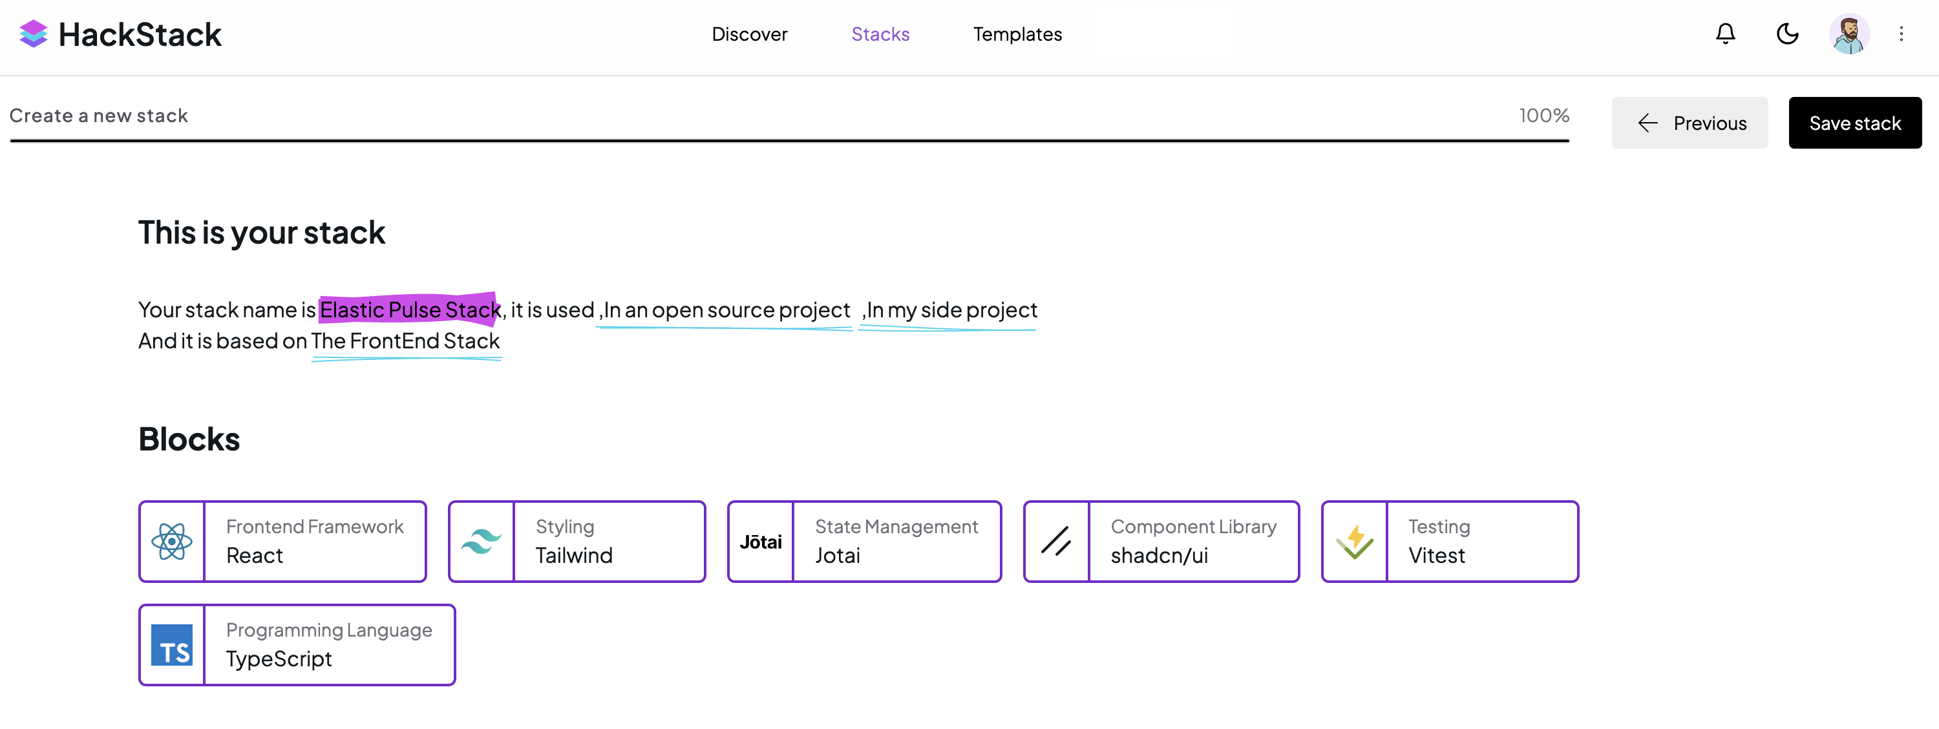Click the Save stack button
The height and width of the screenshot is (729, 1939).
[1855, 123]
